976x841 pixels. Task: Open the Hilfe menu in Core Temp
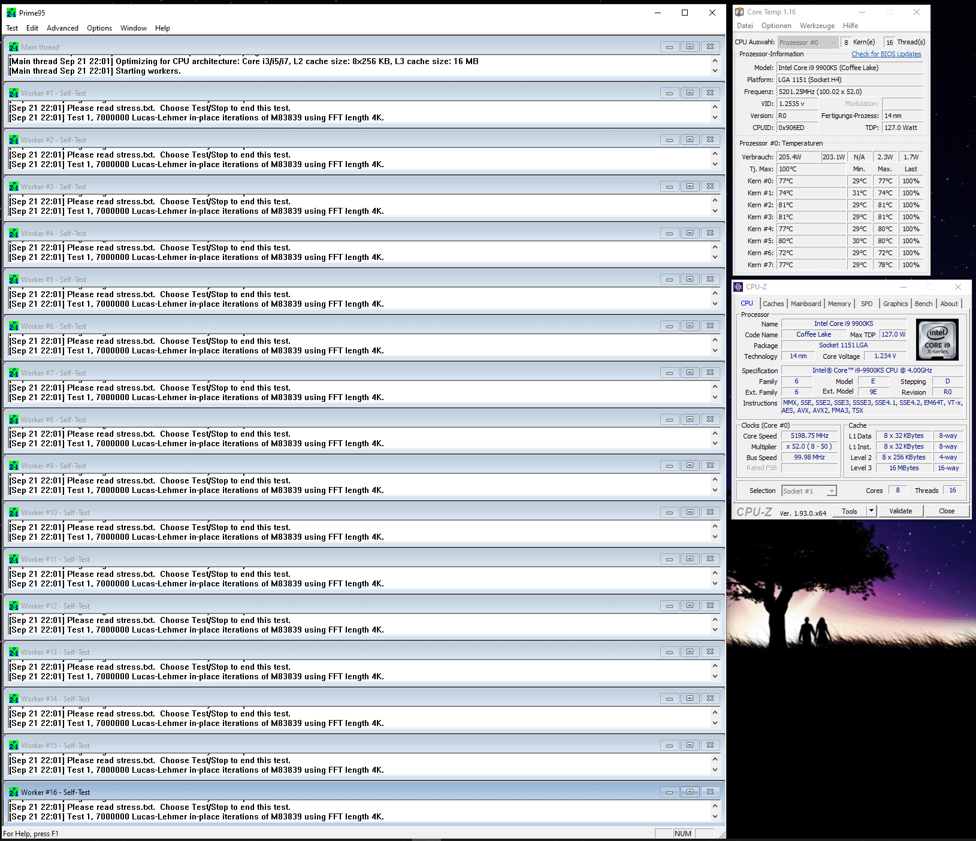pyautogui.click(x=851, y=26)
